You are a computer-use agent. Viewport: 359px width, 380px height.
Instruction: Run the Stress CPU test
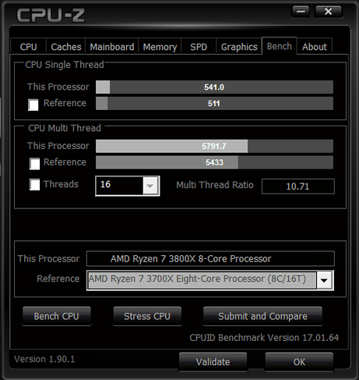click(147, 316)
